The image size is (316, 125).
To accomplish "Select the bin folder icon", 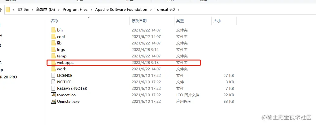I will [x=53, y=30].
